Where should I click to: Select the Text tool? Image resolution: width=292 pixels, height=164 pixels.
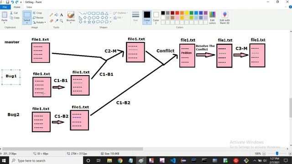(61, 15)
